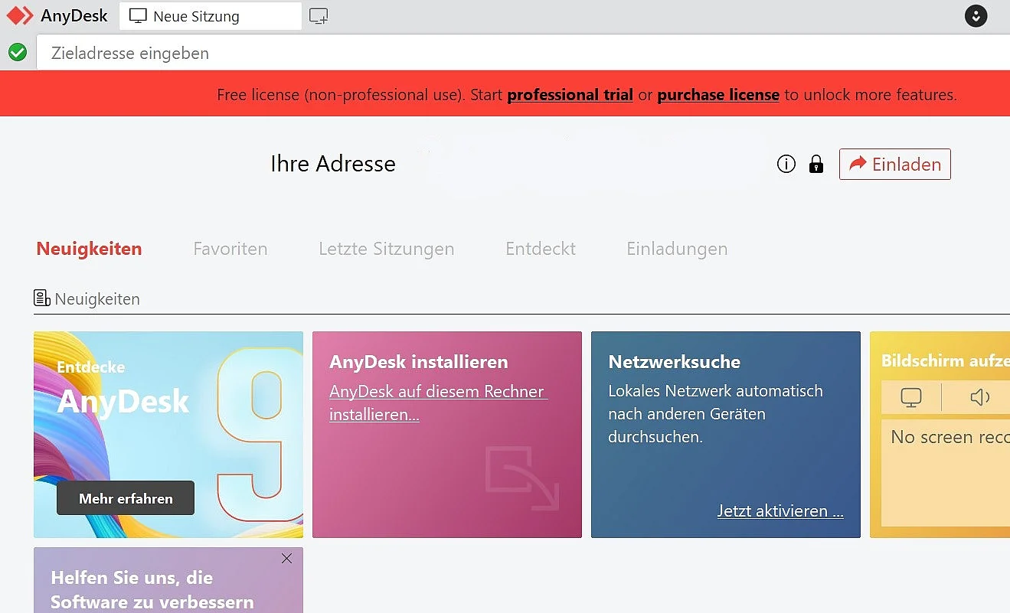Screen dimensions: 1010x613
Task: Open a new session tab icon
Action: pos(319,15)
